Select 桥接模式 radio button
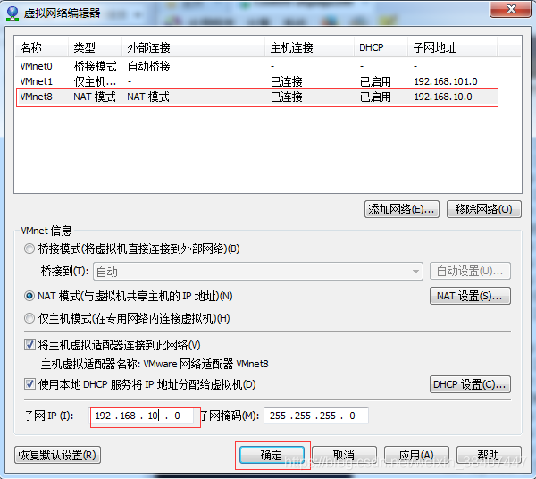The width and height of the screenshot is (536, 479). (29, 248)
